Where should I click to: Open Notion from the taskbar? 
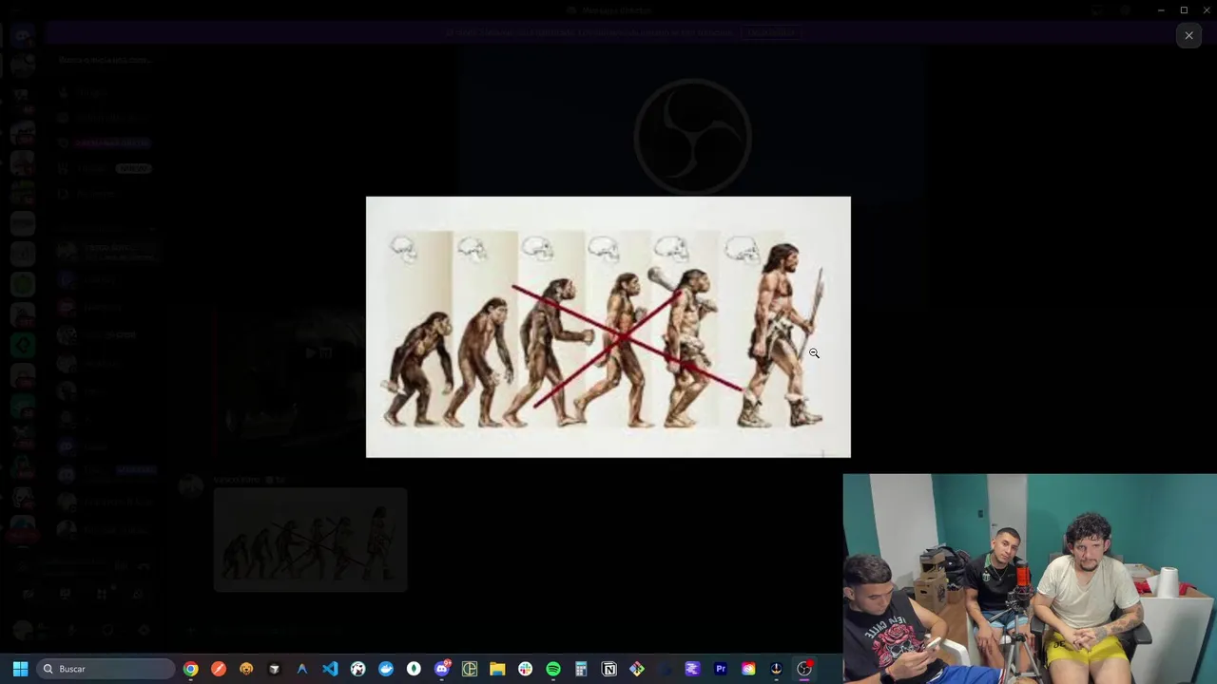pyautogui.click(x=609, y=669)
